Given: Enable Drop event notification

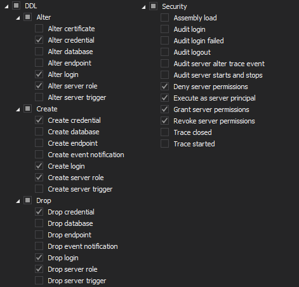Looking at the screenshot, I should 39,246.
